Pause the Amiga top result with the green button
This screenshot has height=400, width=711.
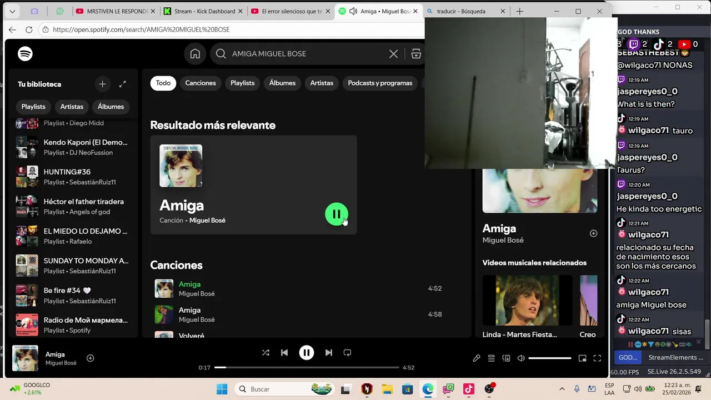click(337, 214)
